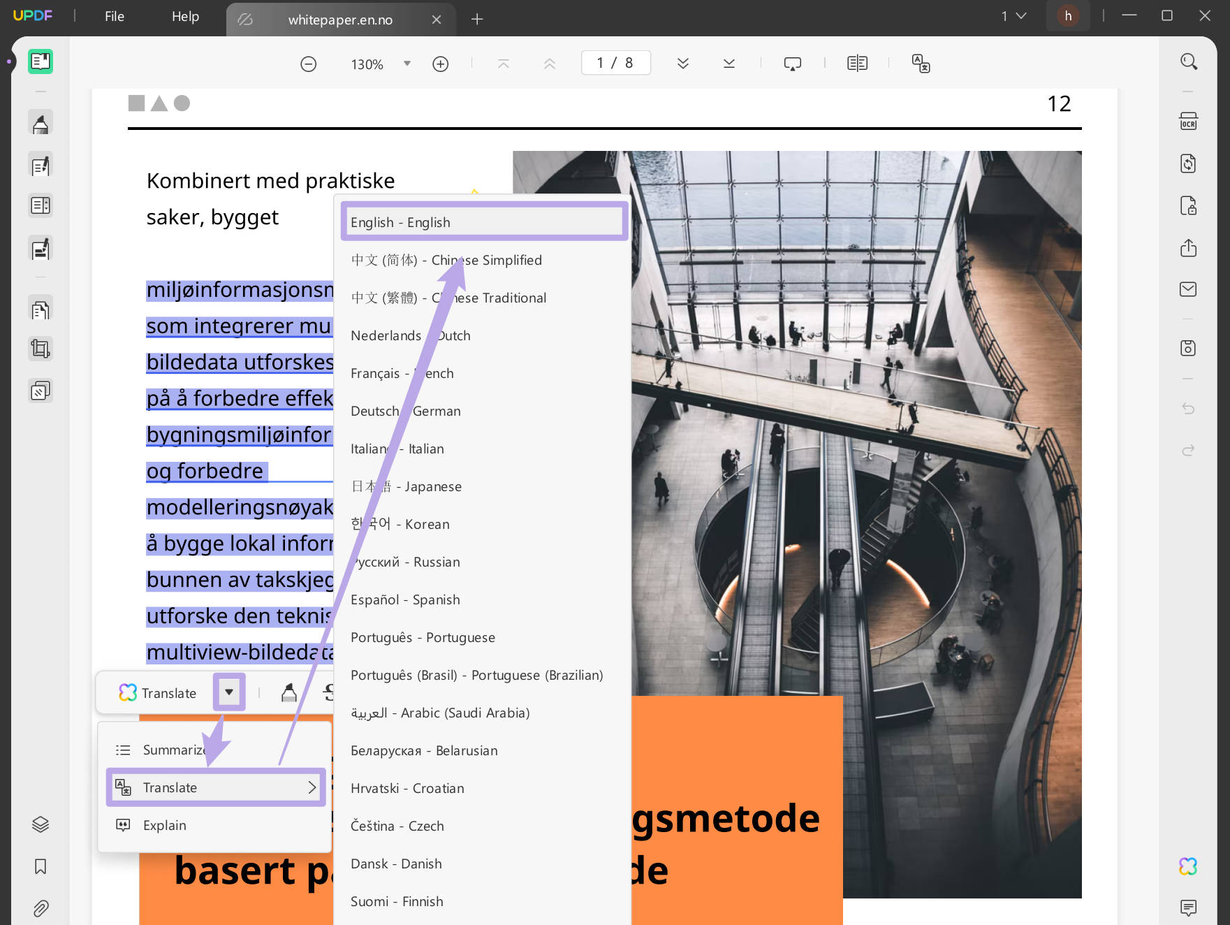Open the Help menu
Viewport: 1230px width, 925px height.
click(x=184, y=17)
